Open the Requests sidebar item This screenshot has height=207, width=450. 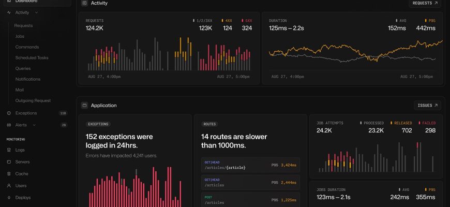pyautogui.click(x=23, y=25)
